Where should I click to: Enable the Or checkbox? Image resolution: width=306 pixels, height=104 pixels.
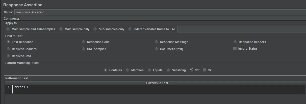tap(205, 70)
